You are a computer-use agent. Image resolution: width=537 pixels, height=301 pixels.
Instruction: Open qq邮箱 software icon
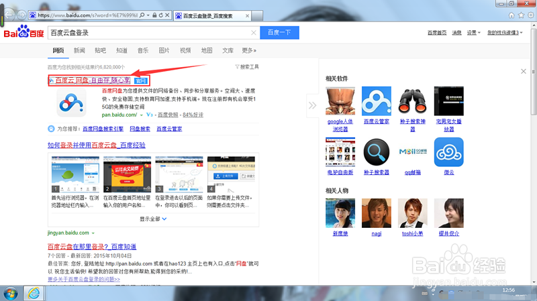(x=412, y=152)
